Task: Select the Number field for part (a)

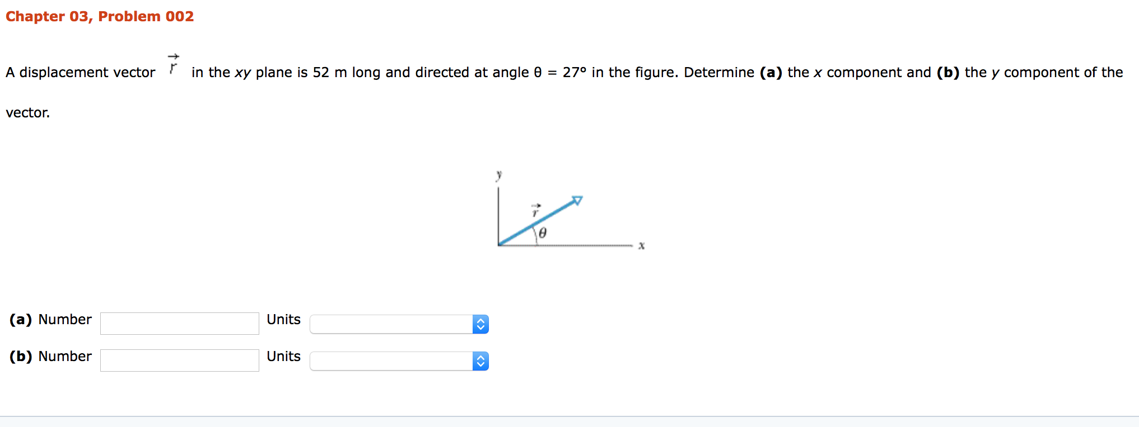Action: click(x=179, y=324)
